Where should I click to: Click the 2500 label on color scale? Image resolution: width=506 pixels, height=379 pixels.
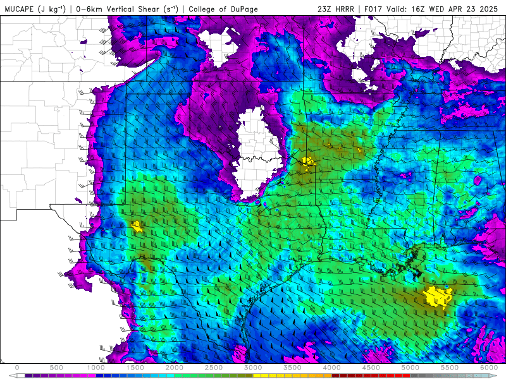tap(214, 368)
